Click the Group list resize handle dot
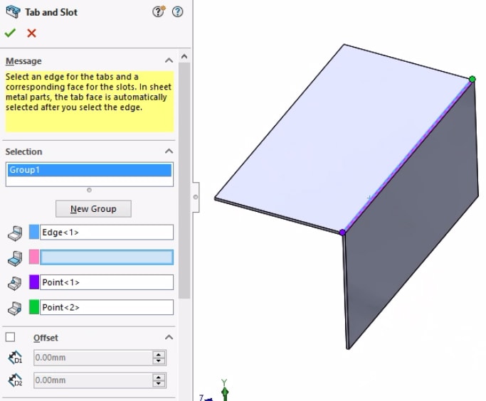The height and width of the screenshot is (401, 486). 89,190
